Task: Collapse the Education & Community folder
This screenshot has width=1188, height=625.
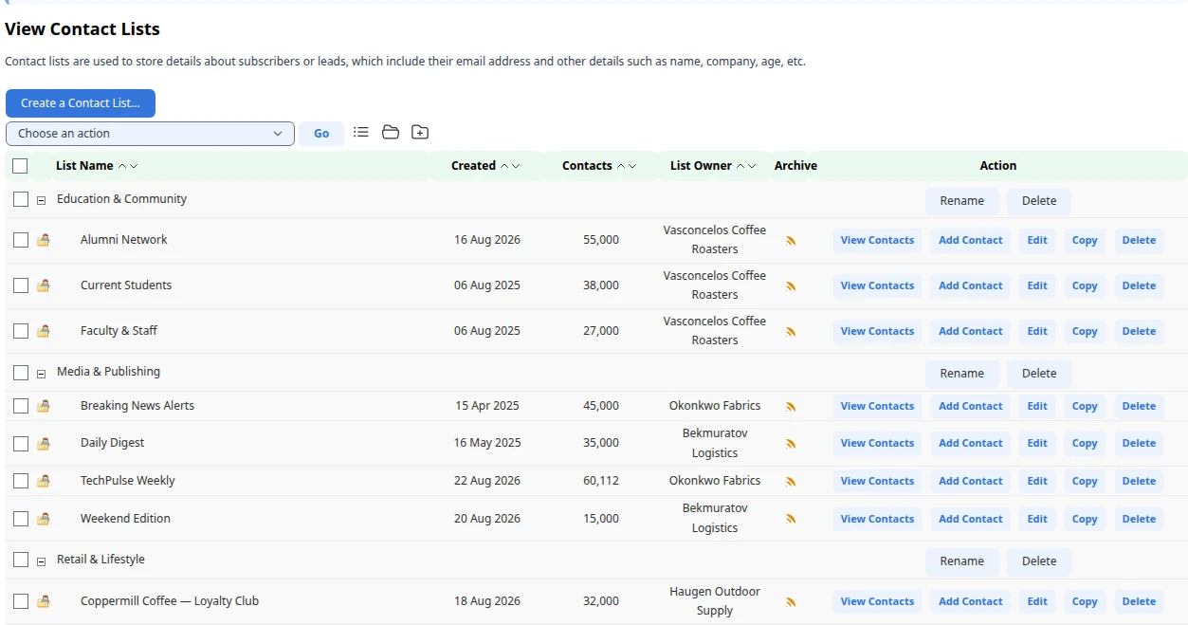Action: pyautogui.click(x=41, y=200)
